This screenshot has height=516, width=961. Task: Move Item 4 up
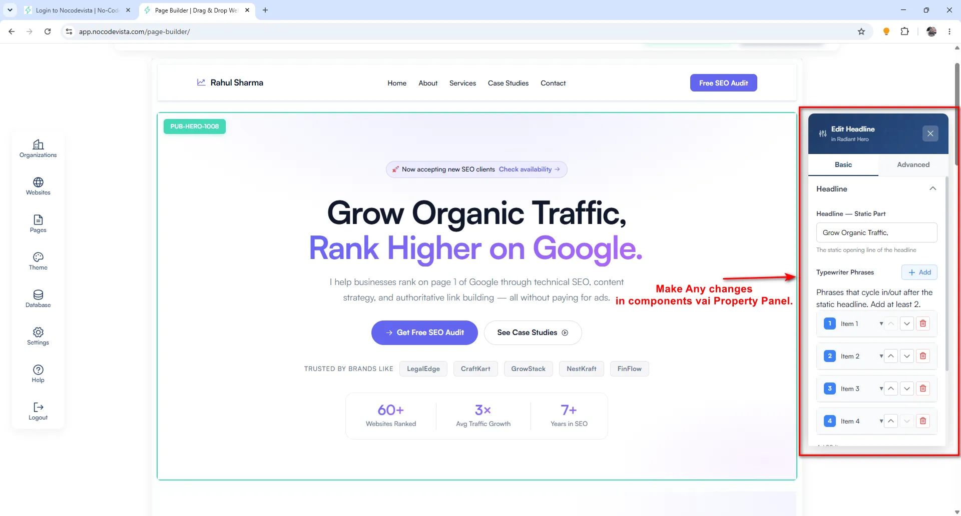click(x=891, y=421)
